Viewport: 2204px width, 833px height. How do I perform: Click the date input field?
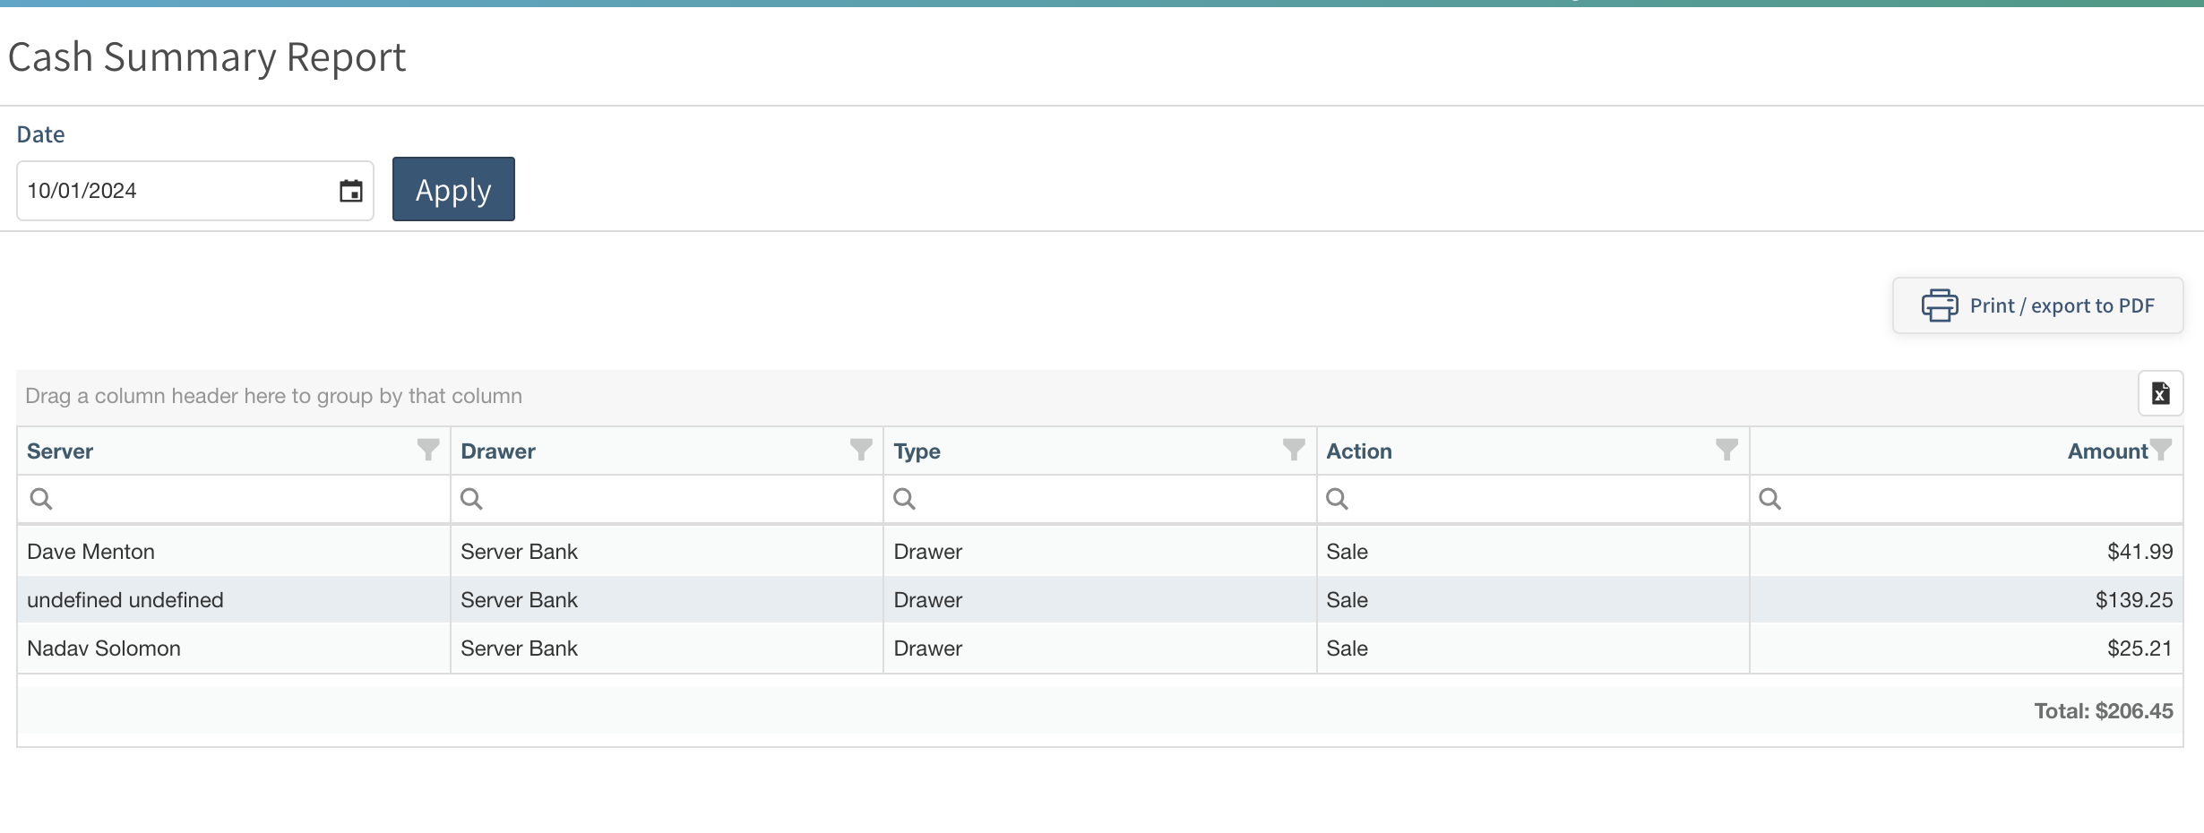click(x=175, y=191)
